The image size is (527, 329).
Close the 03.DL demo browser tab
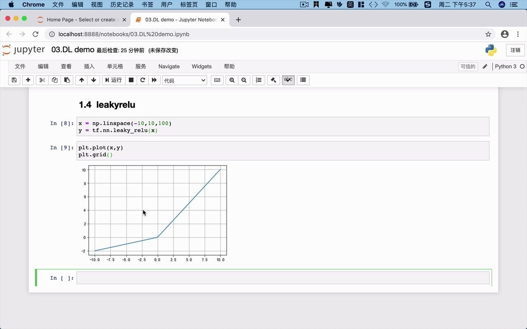[x=223, y=20]
